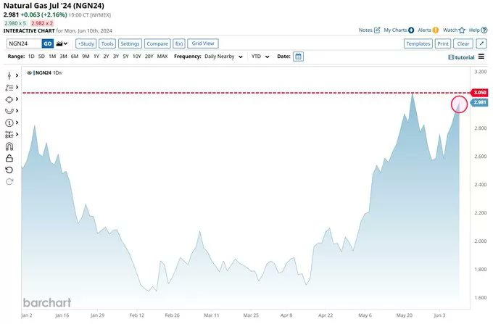This screenshot has width=493, height=324.
Task: Click the fullscreen expand arrow icon
Action: [481, 43]
